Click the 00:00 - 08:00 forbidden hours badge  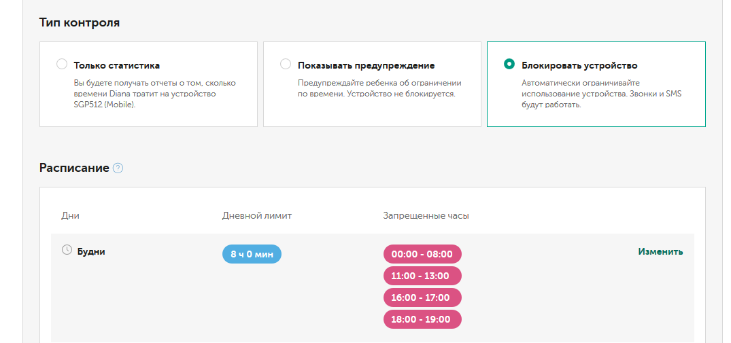[422, 254]
